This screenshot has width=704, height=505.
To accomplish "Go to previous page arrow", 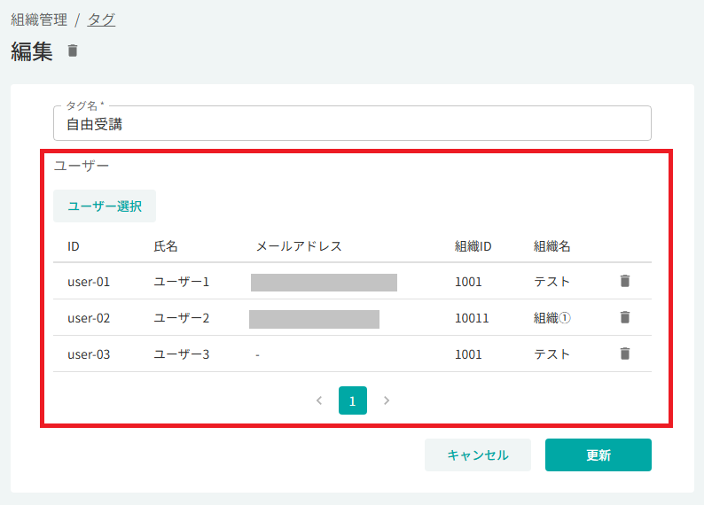I will point(319,400).
